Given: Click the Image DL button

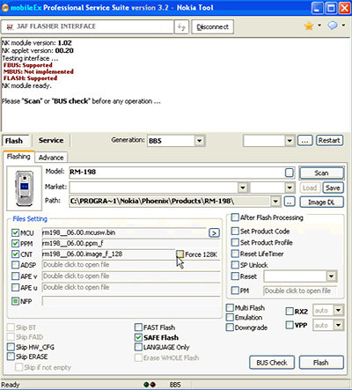Looking at the screenshot, I should (321, 202).
